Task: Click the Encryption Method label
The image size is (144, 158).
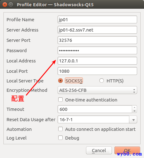Action: [27, 90]
